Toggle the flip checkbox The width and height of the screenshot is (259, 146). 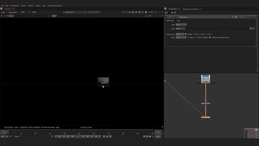(x=194, y=34)
